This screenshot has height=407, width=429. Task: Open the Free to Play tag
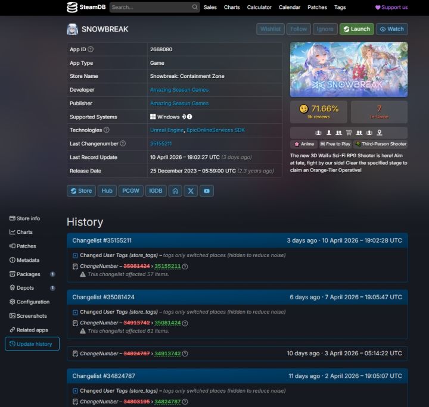335,144
